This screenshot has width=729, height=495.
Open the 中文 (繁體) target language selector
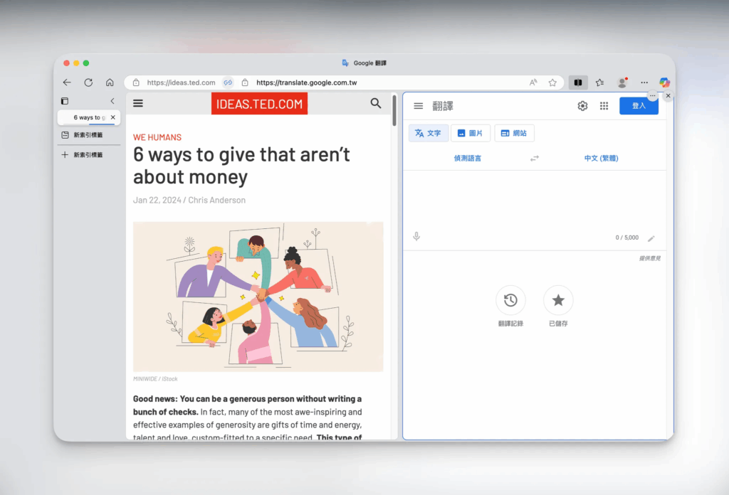[601, 159]
